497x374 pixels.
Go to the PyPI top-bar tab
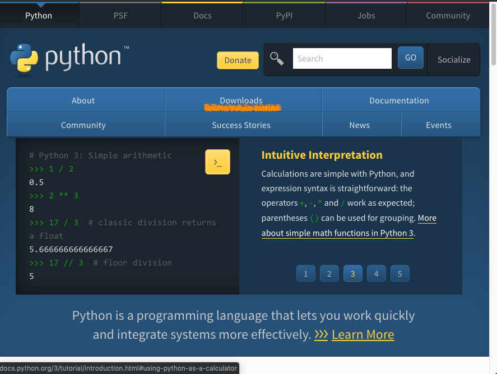coord(284,16)
